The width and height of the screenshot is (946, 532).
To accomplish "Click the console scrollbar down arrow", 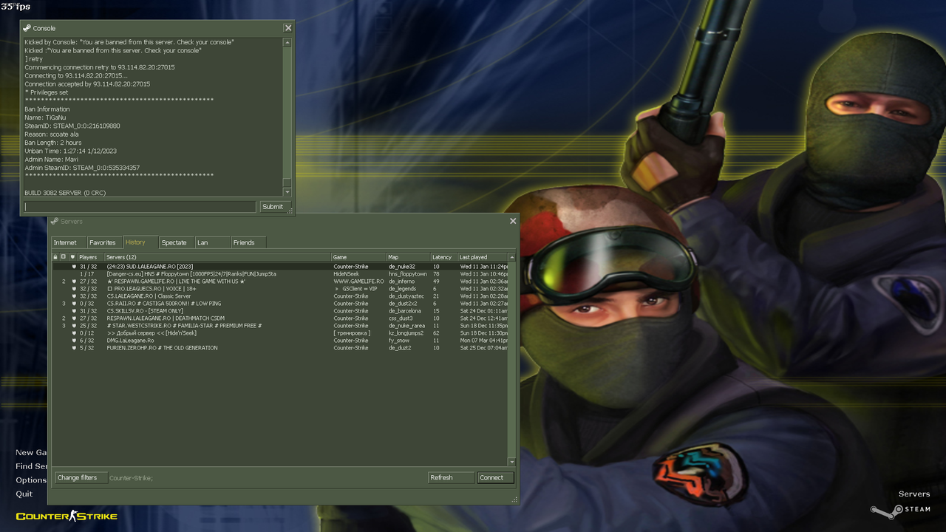I will 287,192.
